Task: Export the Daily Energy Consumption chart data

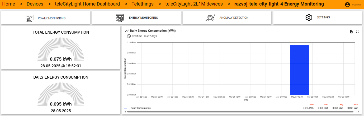Action: [351, 32]
